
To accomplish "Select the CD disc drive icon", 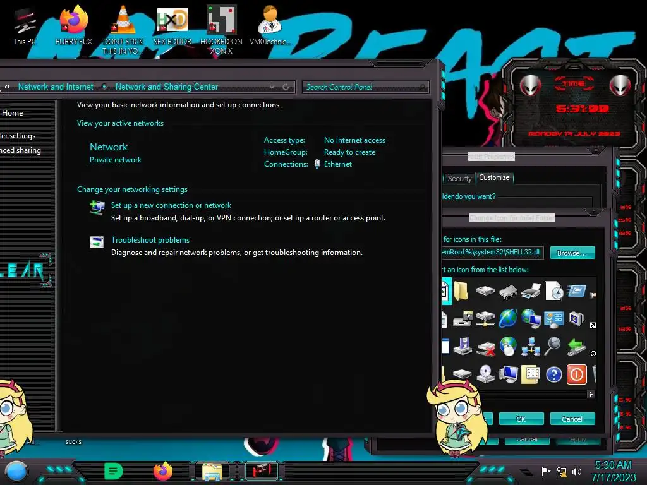I will 485,374.
